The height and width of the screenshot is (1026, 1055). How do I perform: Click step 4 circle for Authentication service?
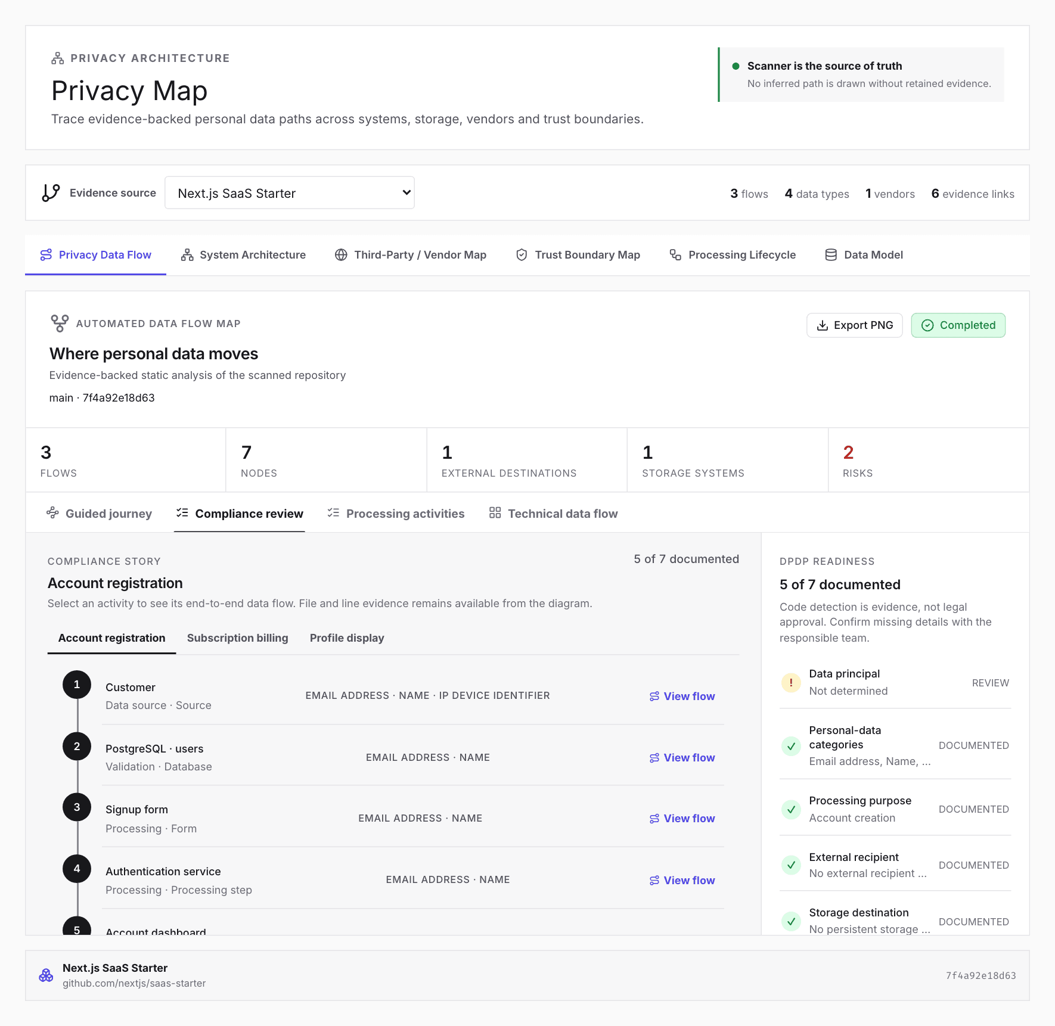pyautogui.click(x=77, y=869)
